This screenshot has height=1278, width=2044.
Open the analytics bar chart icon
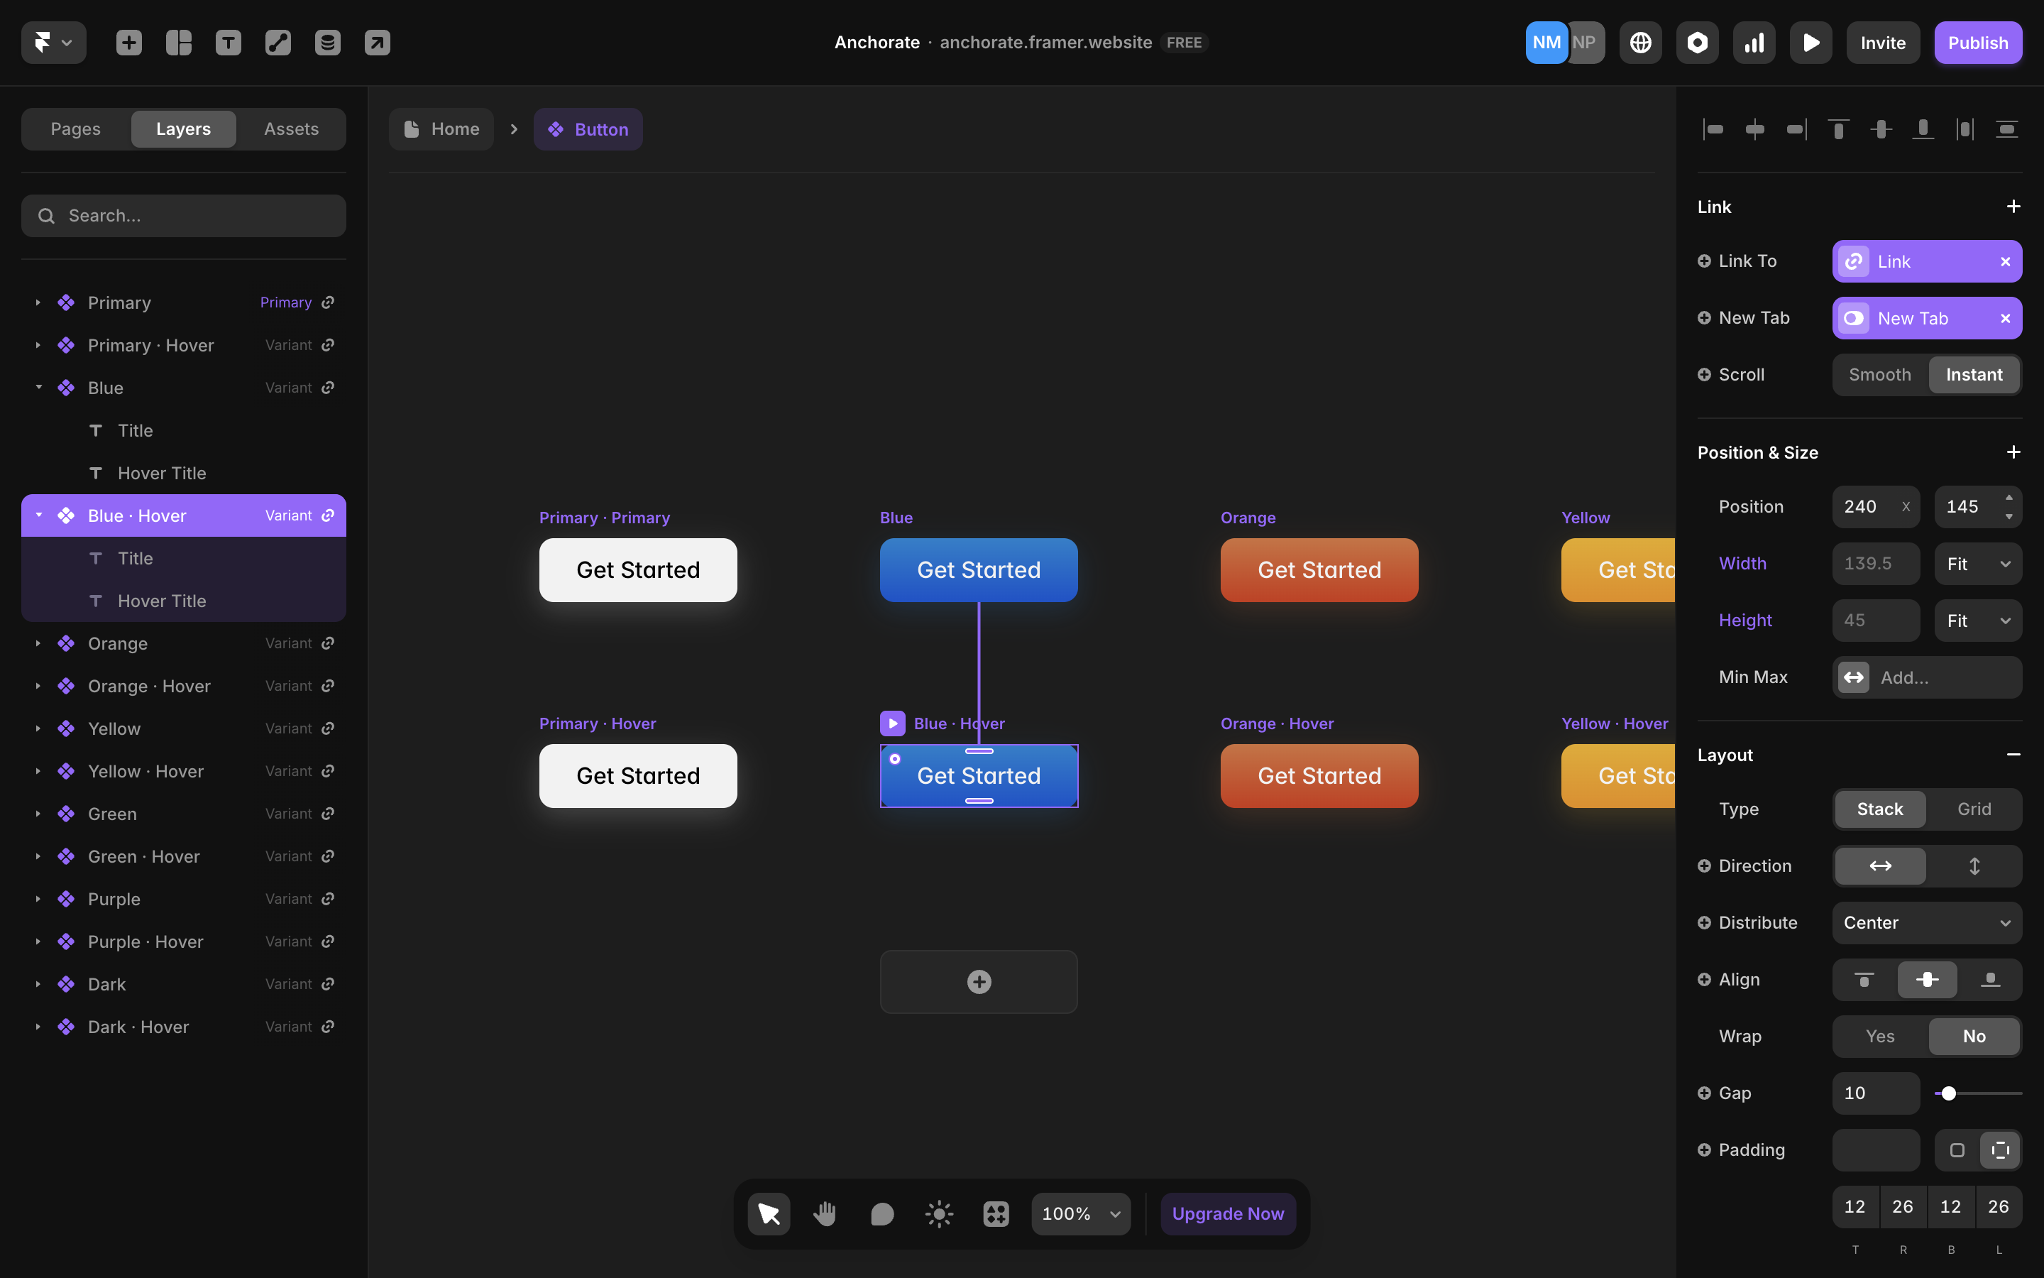click(1754, 43)
